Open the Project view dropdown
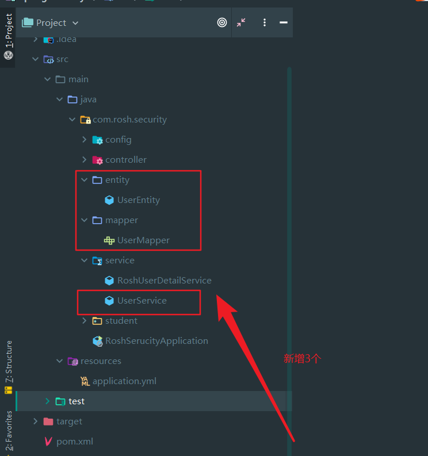428x456 pixels. click(75, 23)
